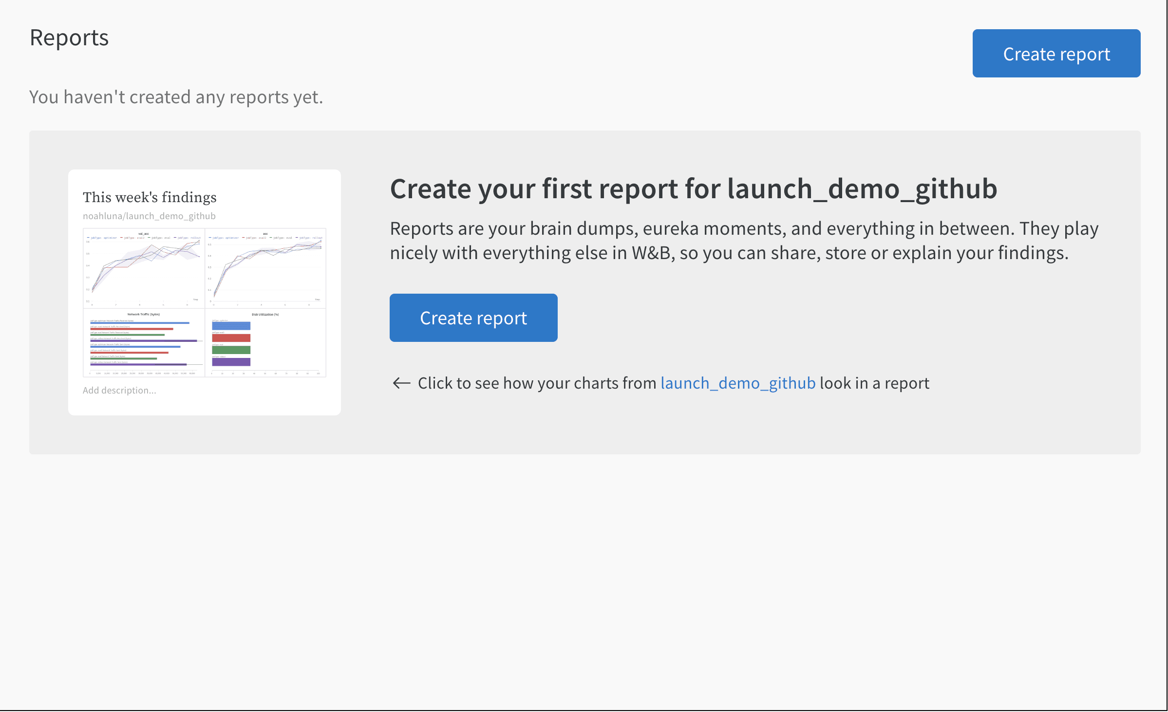
Task: Click the Network Traffic (bytes) bar chart
Action: click(144, 343)
